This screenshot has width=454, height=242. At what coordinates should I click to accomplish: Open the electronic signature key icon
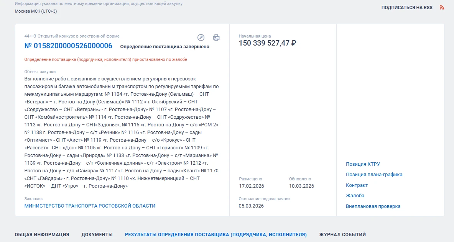click(x=201, y=37)
